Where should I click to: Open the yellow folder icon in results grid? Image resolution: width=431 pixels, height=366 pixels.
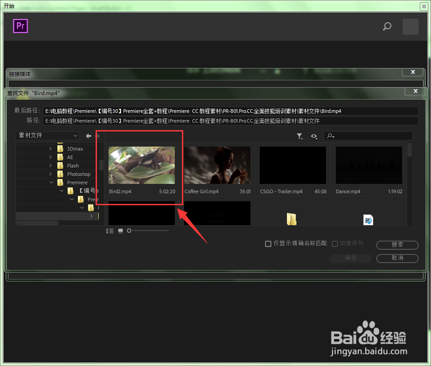coord(292,219)
